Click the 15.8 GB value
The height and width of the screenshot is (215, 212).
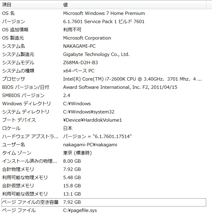tap(72, 186)
